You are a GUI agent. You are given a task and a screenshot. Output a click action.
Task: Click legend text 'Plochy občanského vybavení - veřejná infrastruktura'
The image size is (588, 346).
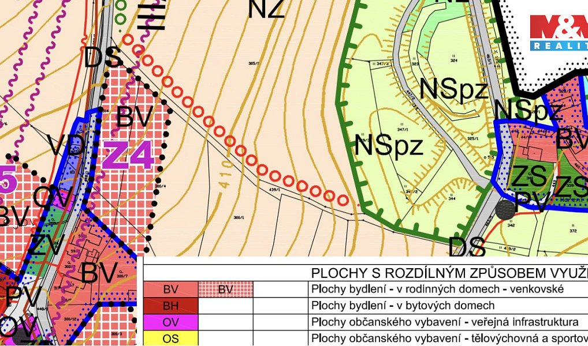pos(445,322)
